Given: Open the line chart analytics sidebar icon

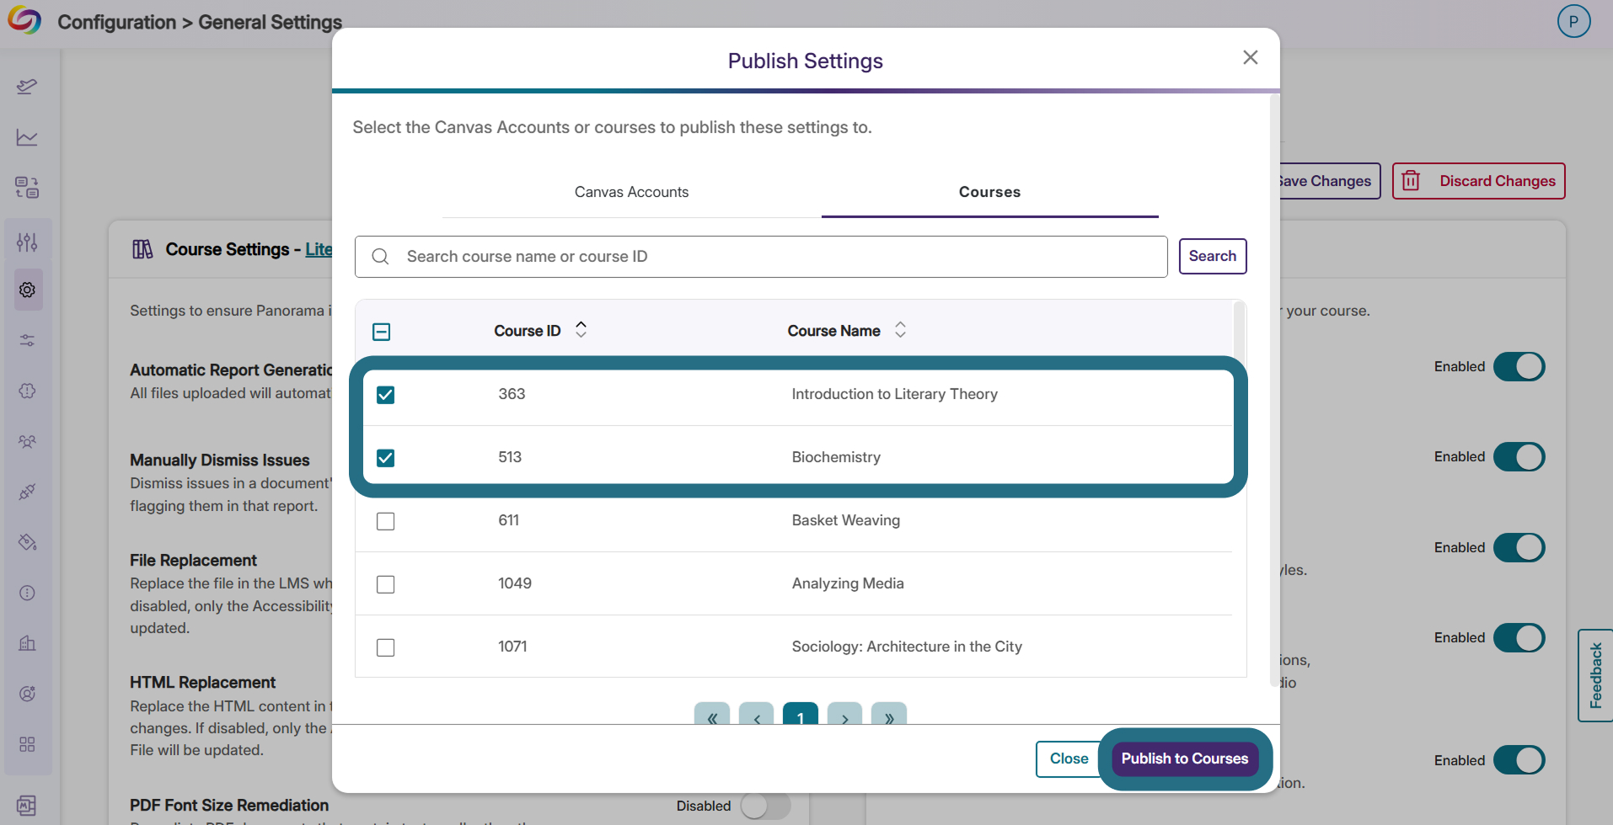Looking at the screenshot, I should [27, 136].
